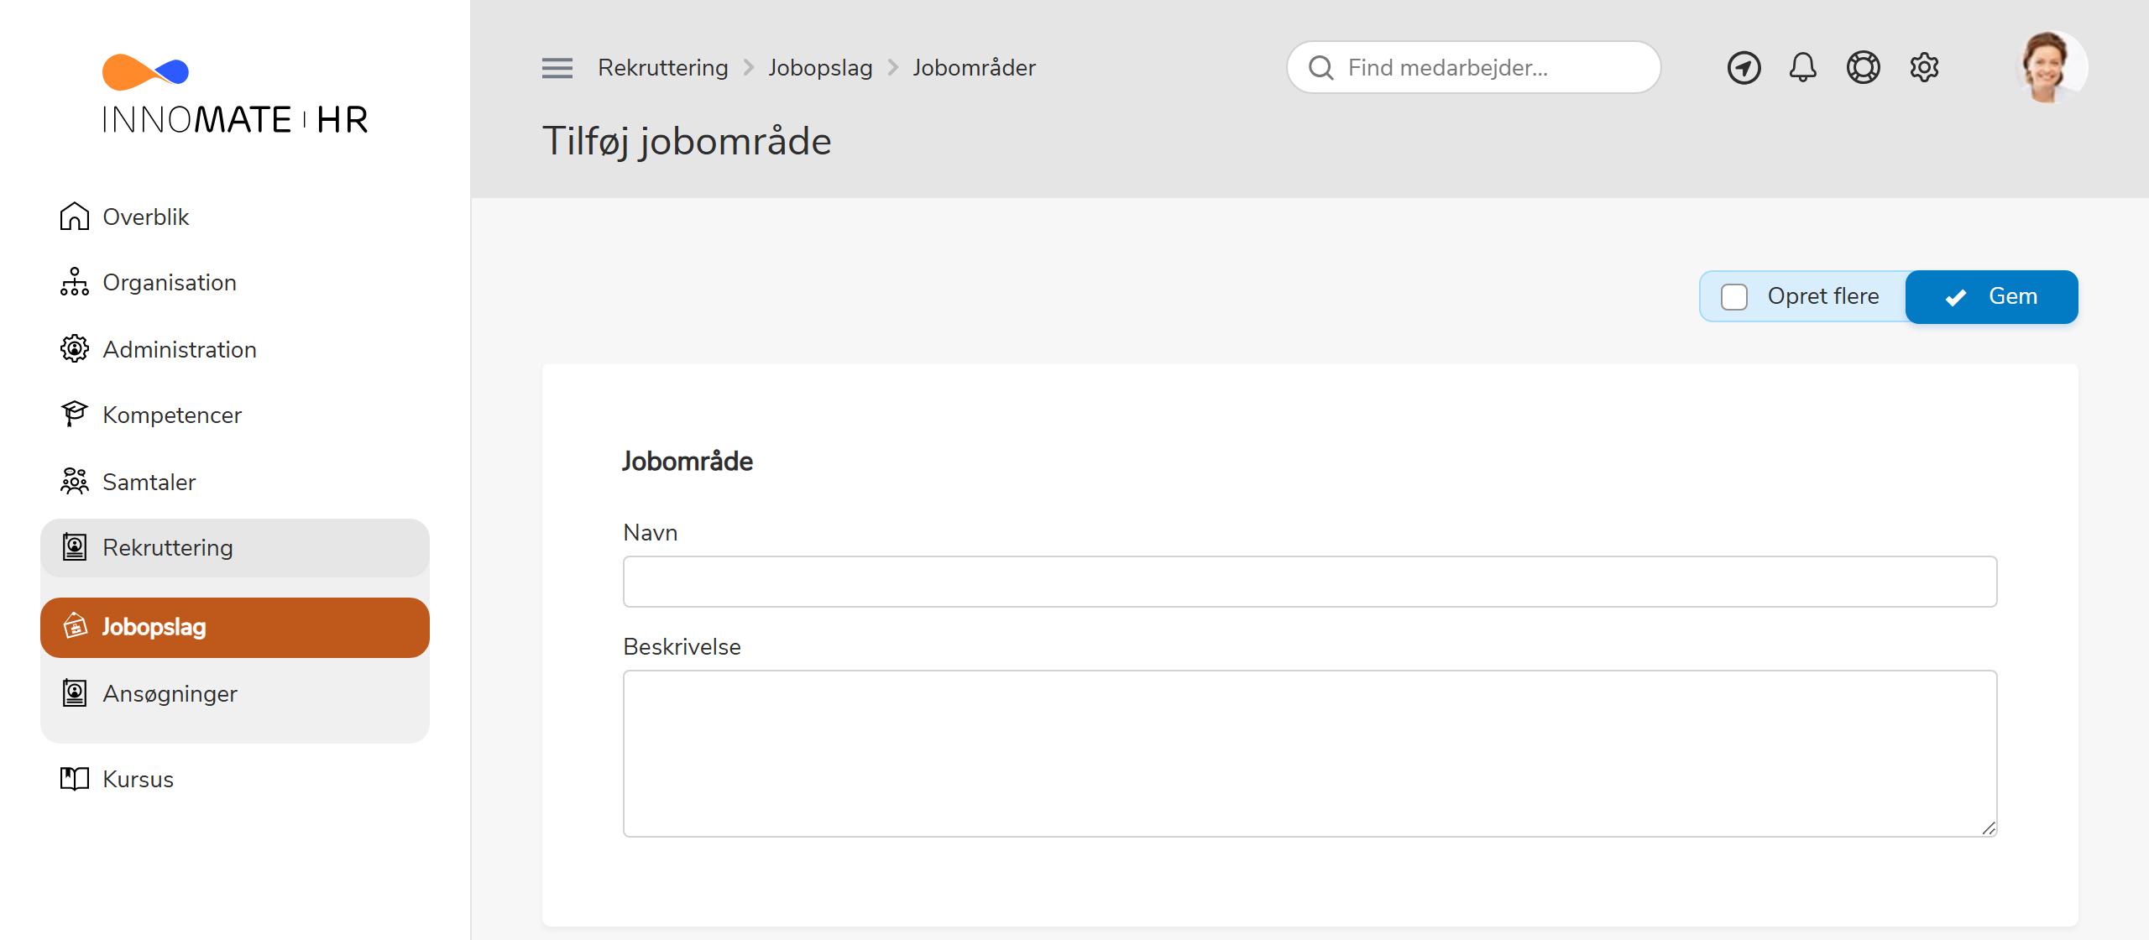Click the Samtaler people icon
This screenshot has height=940, width=2149.
(75, 481)
